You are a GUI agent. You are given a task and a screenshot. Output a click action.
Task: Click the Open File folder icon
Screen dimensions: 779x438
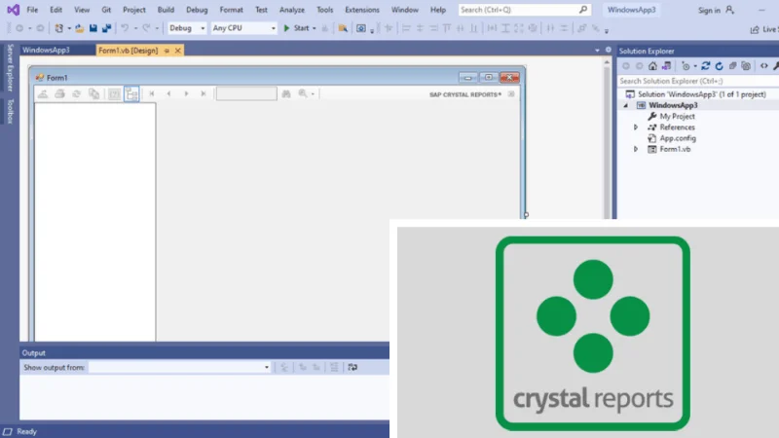(x=80, y=28)
